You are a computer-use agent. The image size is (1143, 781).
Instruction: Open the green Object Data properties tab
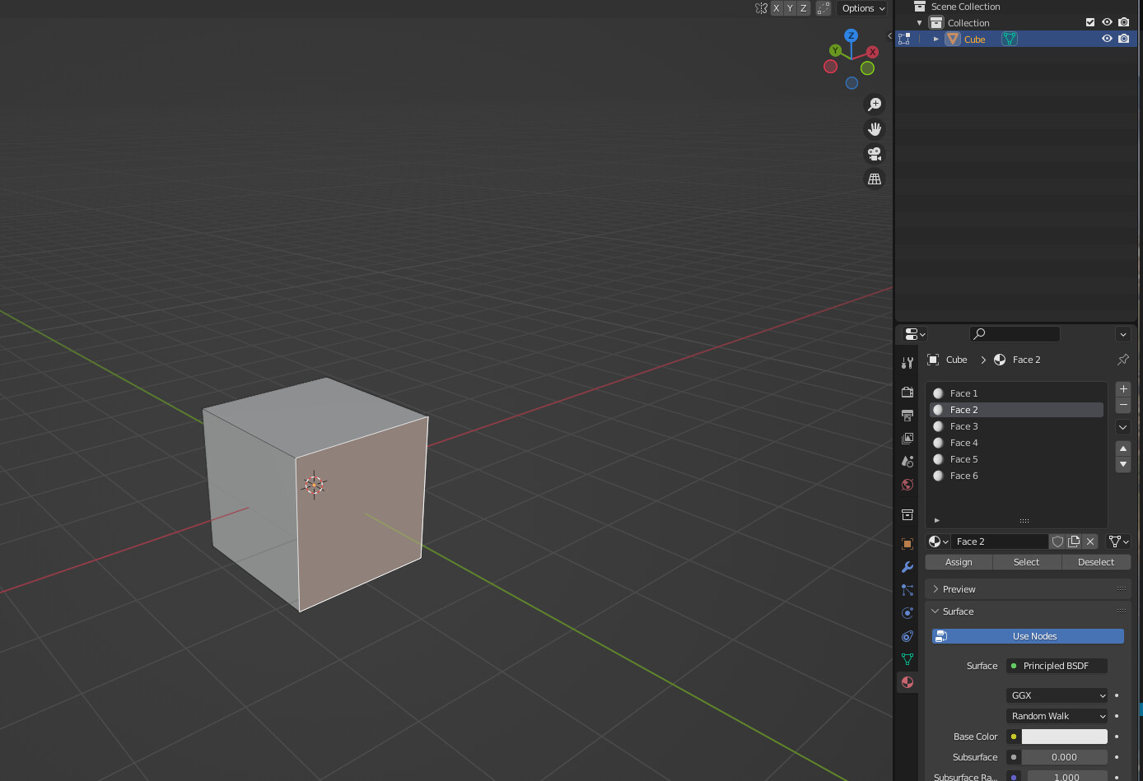tap(907, 658)
